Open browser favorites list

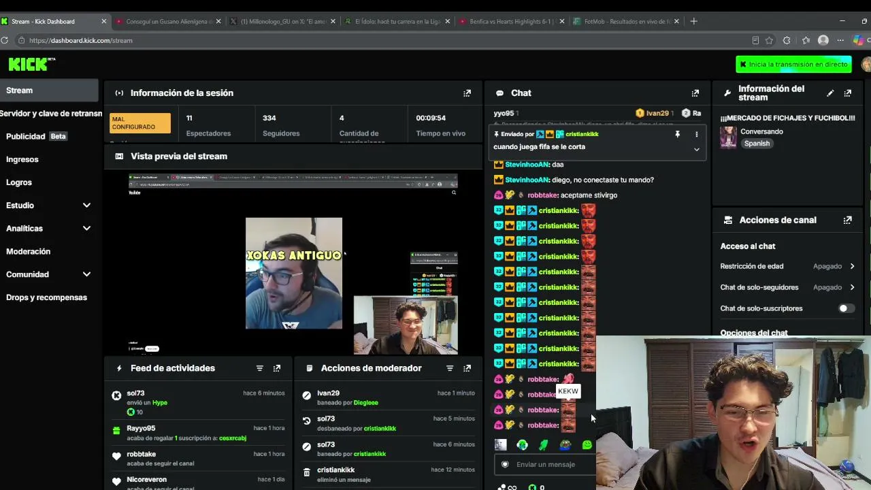[806, 40]
